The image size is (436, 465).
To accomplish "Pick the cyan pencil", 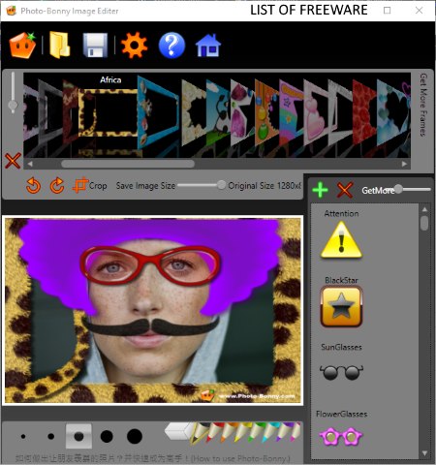I will (x=270, y=433).
